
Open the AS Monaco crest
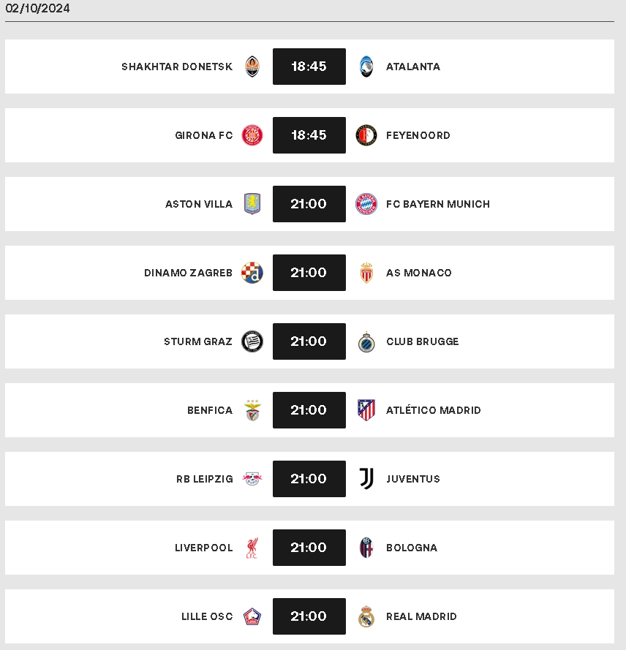366,273
